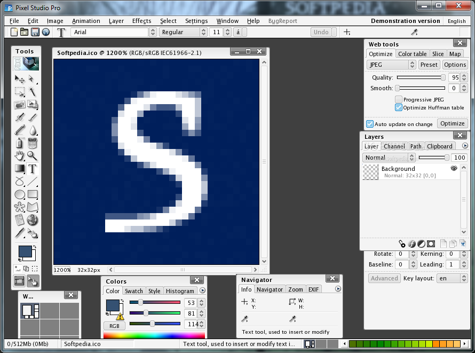Image resolution: width=475 pixels, height=353 pixels.
Task: Click the save floppy disk icon
Action: tap(35, 32)
